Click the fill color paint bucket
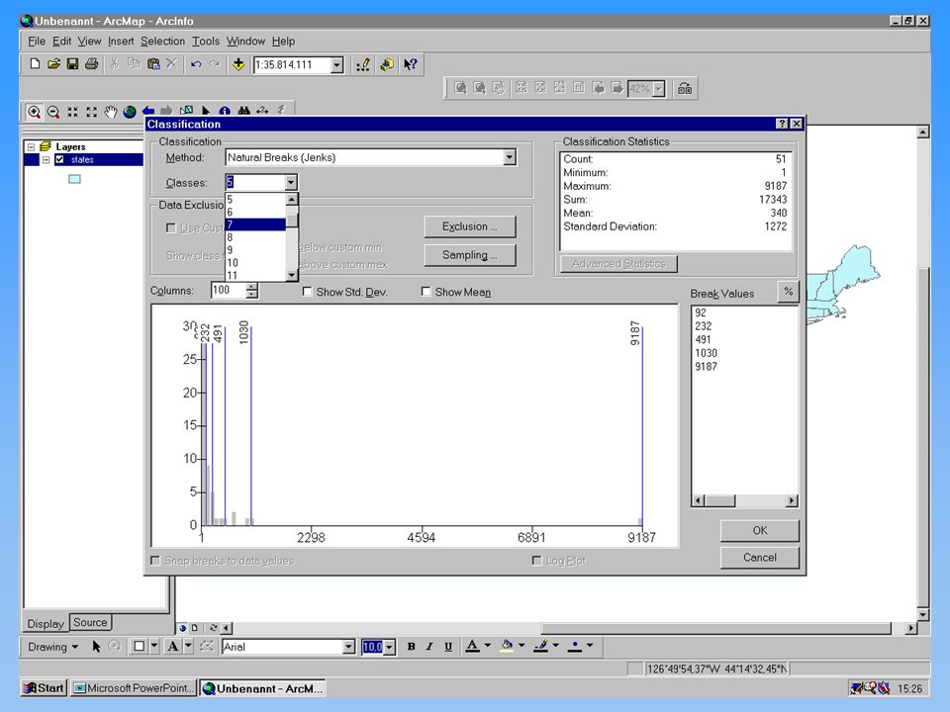The width and height of the screenshot is (950, 712). (x=507, y=646)
